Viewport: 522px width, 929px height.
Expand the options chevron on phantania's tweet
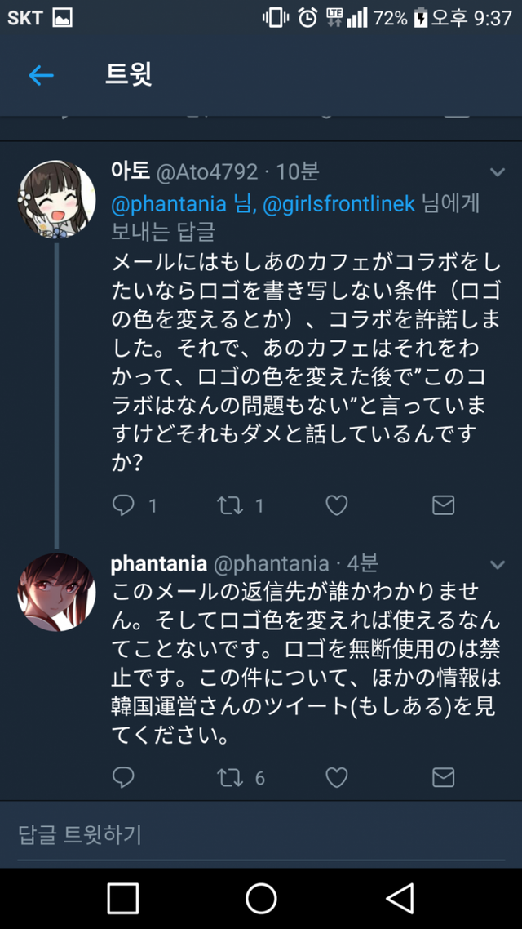(x=498, y=563)
